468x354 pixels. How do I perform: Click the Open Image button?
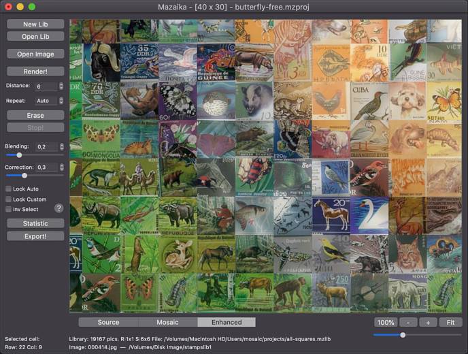click(x=35, y=54)
